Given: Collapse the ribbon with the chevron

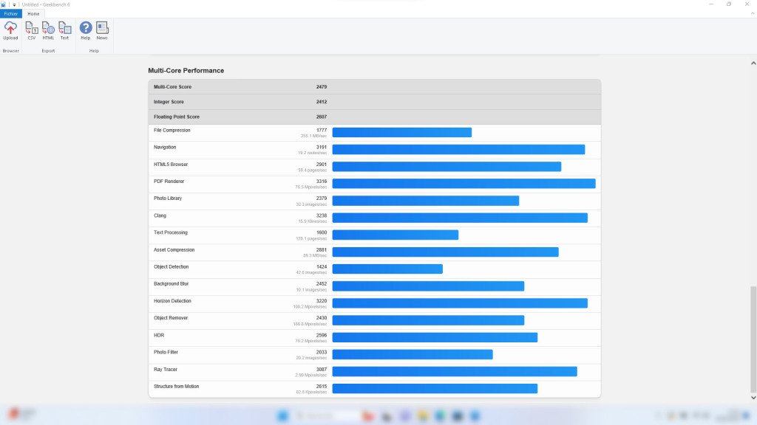Looking at the screenshot, I should pos(752,14).
